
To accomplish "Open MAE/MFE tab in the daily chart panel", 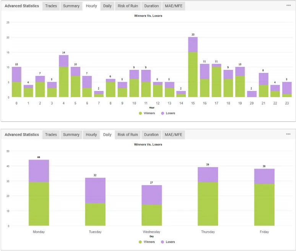I will 174,134.
